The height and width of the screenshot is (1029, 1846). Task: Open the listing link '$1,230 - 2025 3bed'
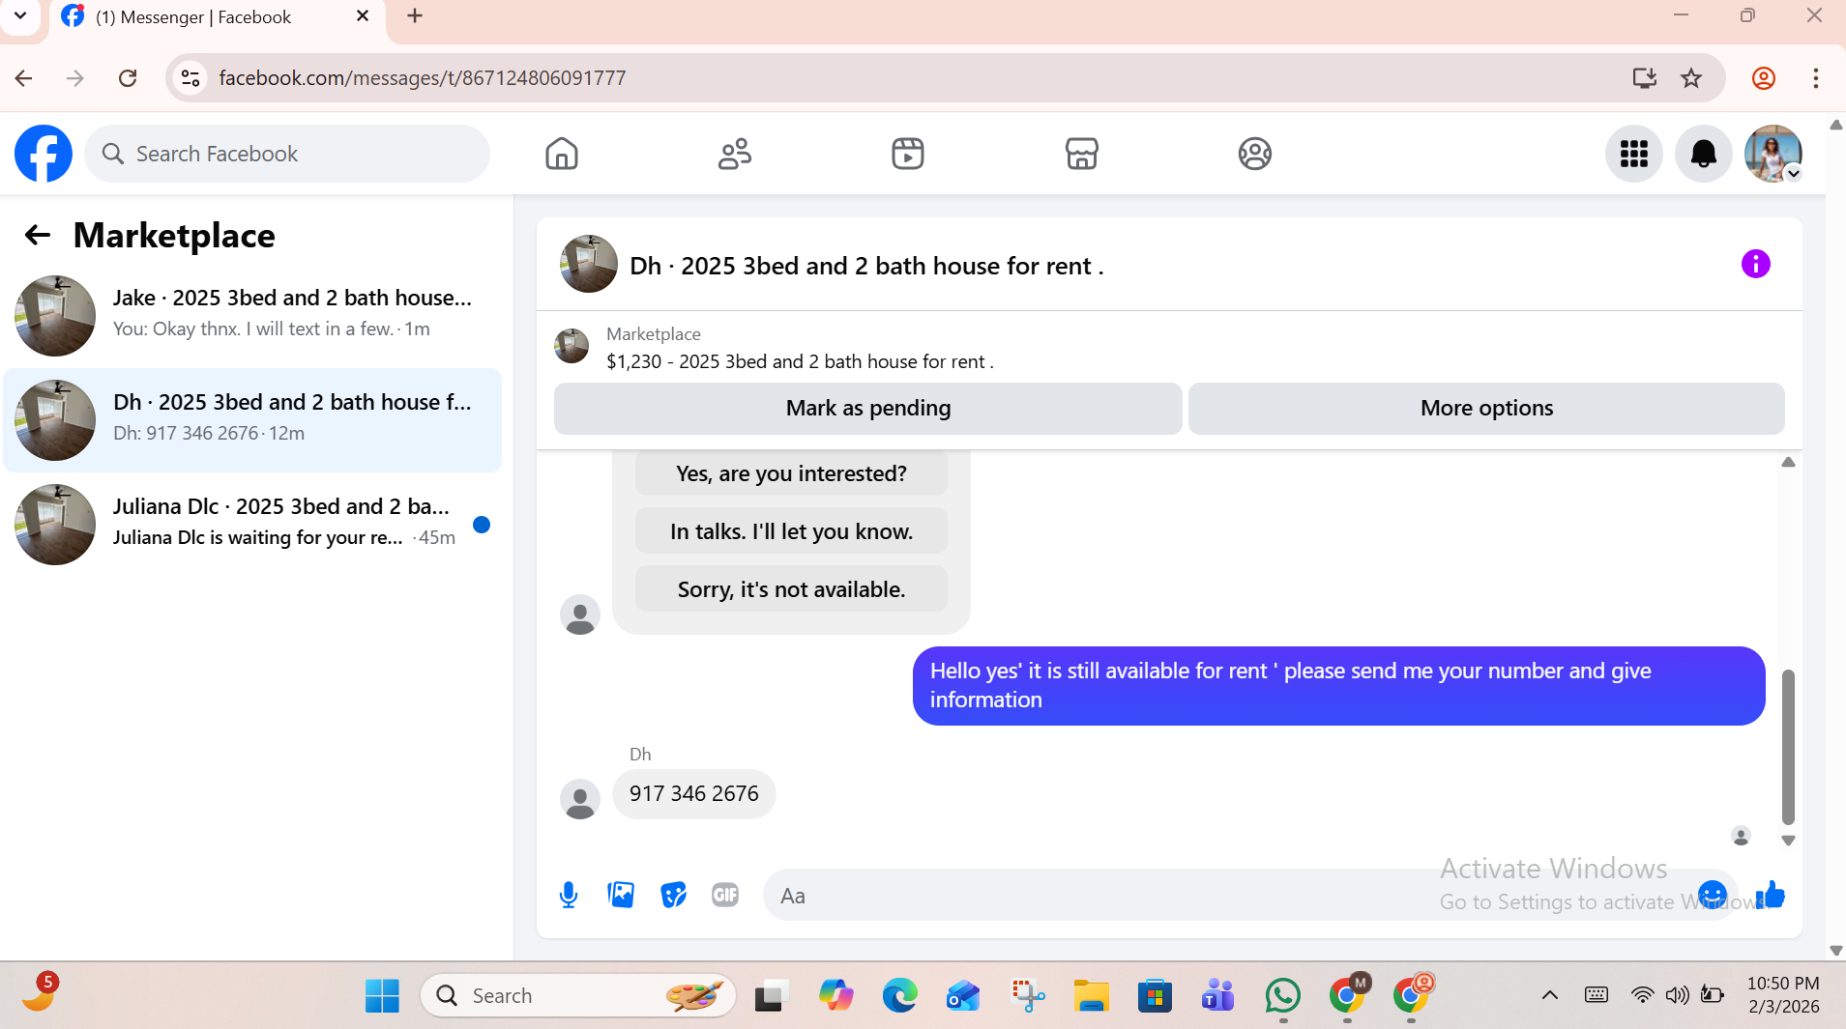(800, 361)
